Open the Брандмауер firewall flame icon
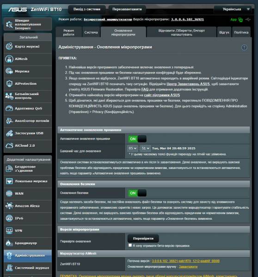Viewport: 258px width, 277px height. click(x=9, y=243)
